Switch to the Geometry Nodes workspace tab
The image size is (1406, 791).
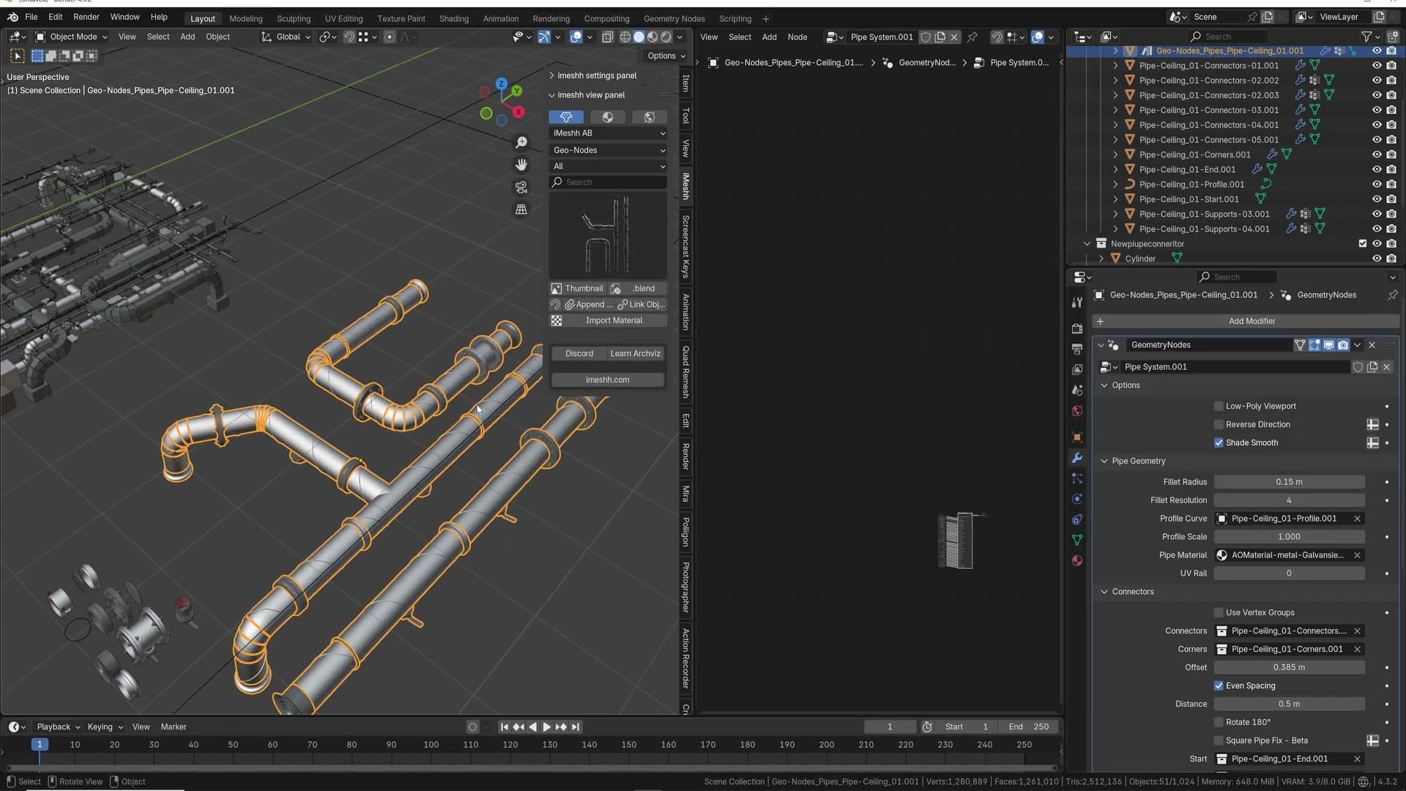pyautogui.click(x=674, y=18)
